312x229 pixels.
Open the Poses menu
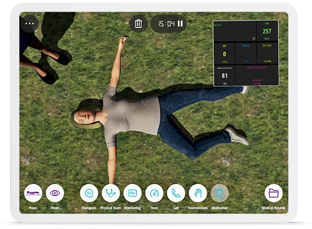tap(33, 193)
